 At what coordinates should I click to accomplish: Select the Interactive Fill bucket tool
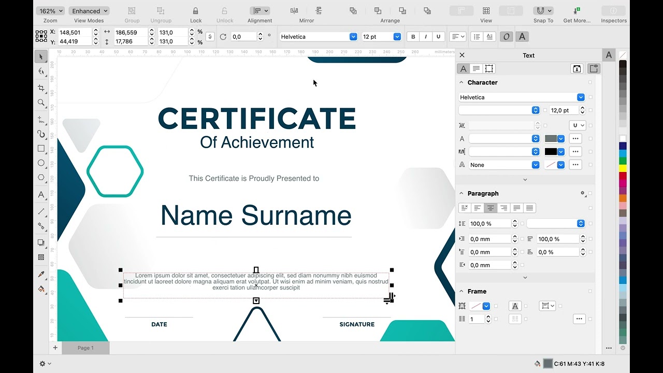click(x=41, y=289)
